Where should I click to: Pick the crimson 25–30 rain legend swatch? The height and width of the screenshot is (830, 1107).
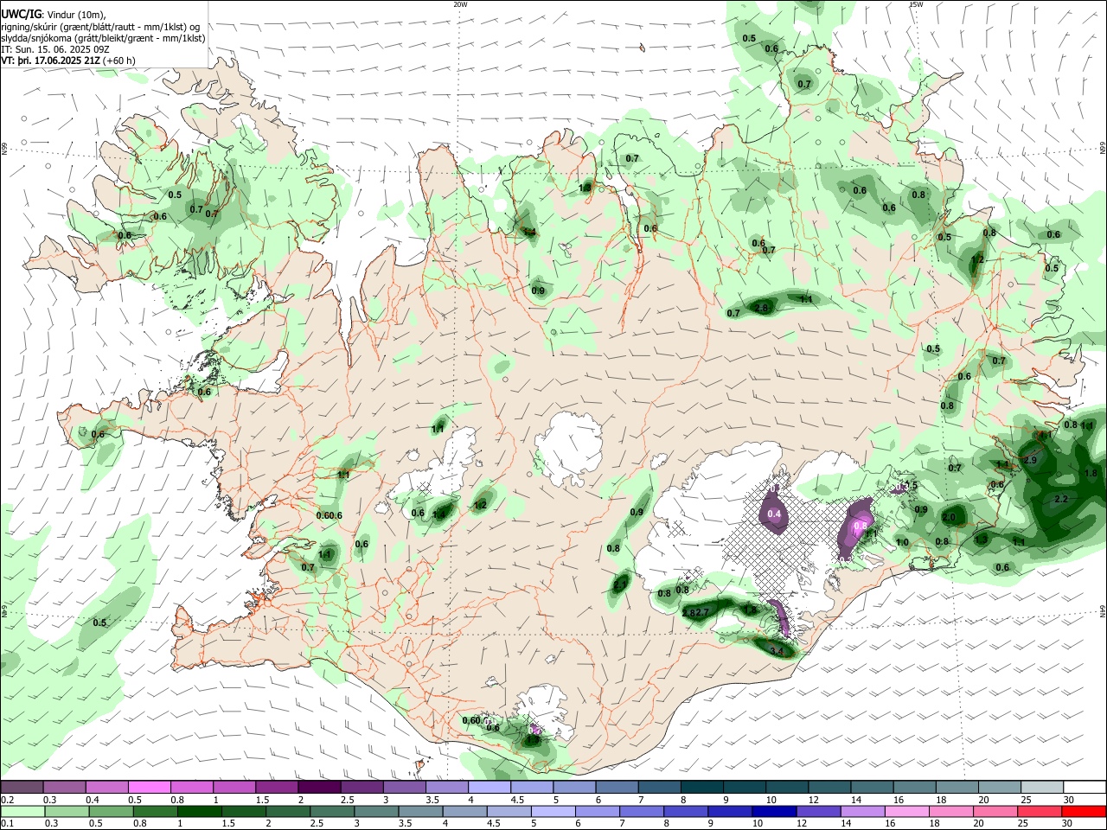click(1040, 811)
